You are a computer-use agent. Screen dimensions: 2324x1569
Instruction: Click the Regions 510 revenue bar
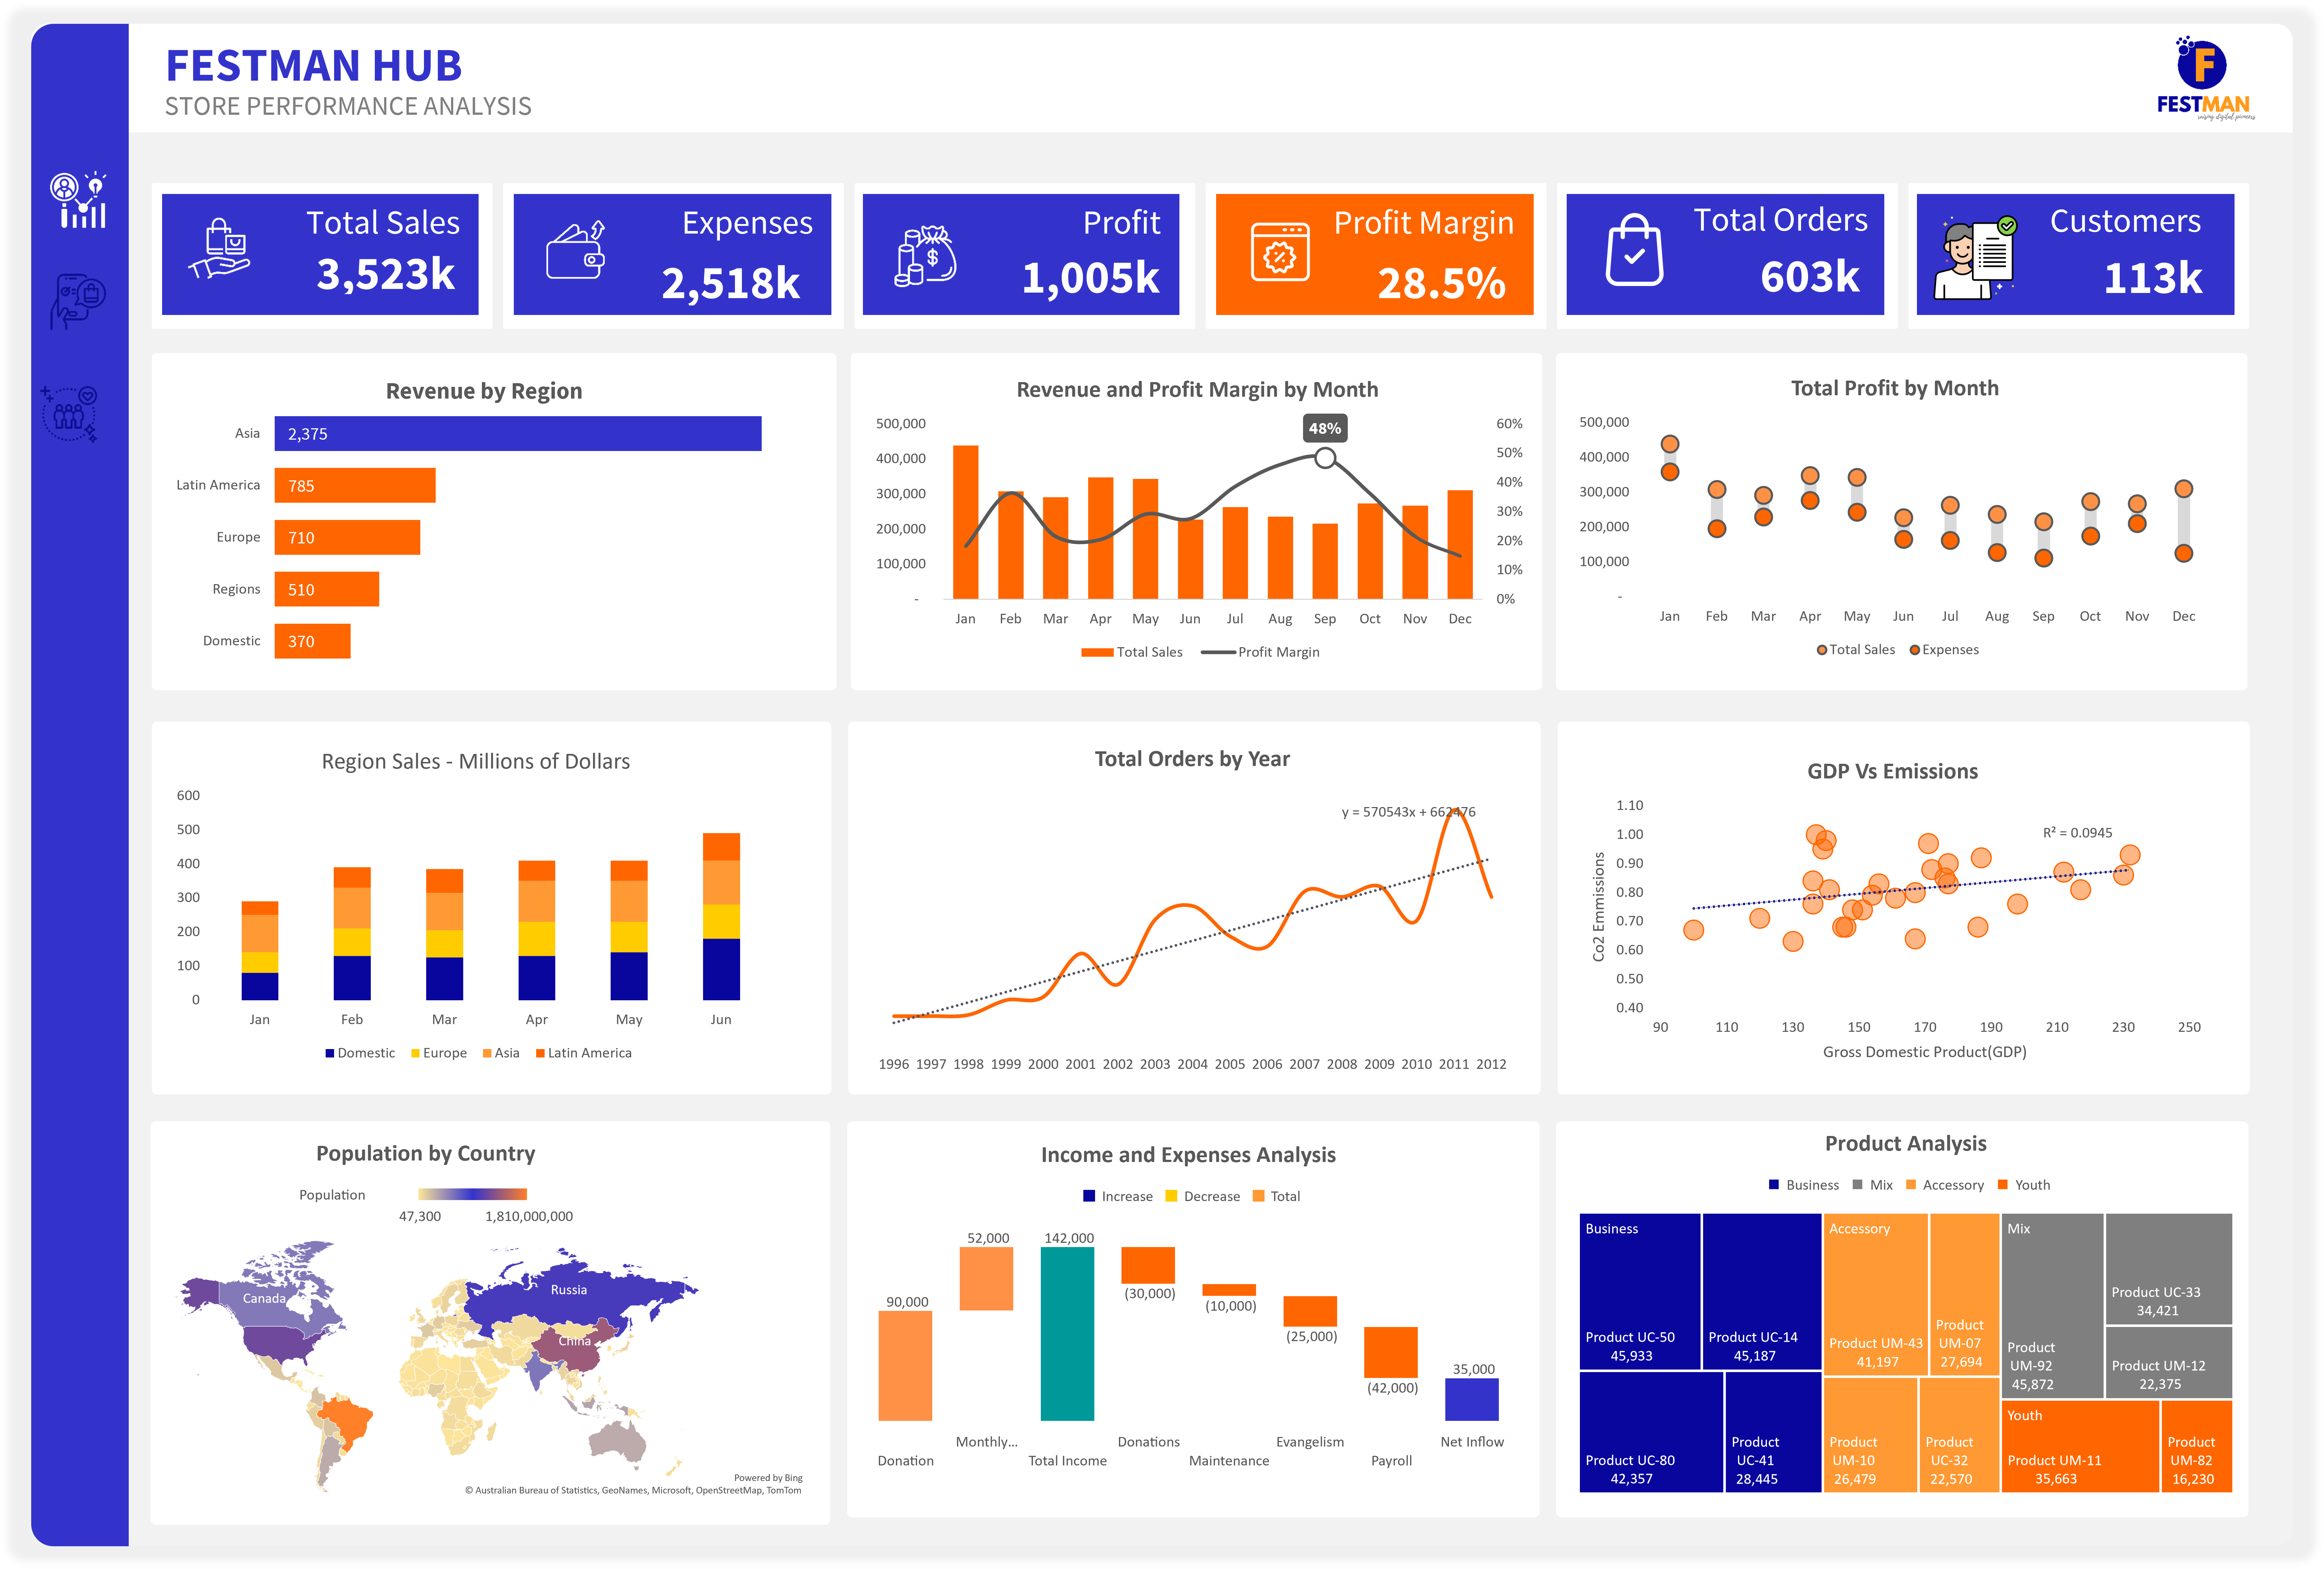tap(327, 589)
